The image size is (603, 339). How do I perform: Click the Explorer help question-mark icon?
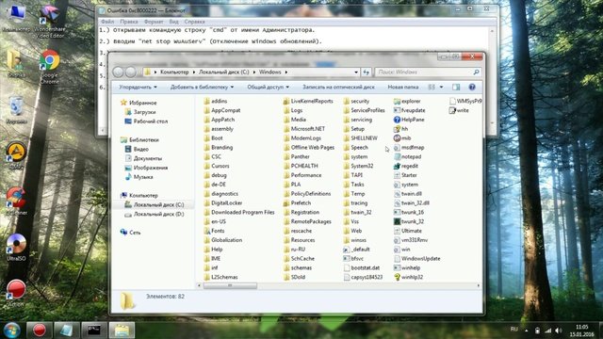pyautogui.click(x=472, y=87)
